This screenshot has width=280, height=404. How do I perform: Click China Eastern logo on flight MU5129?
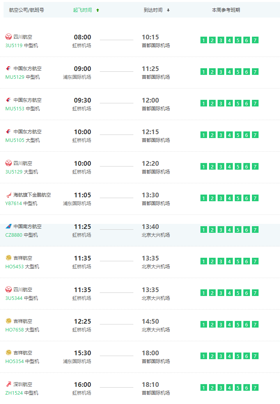point(9,69)
